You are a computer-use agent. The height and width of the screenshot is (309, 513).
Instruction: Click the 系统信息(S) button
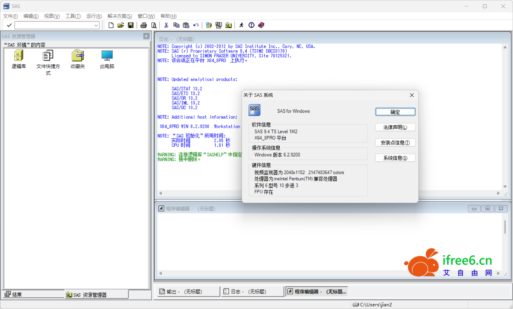tap(395, 158)
